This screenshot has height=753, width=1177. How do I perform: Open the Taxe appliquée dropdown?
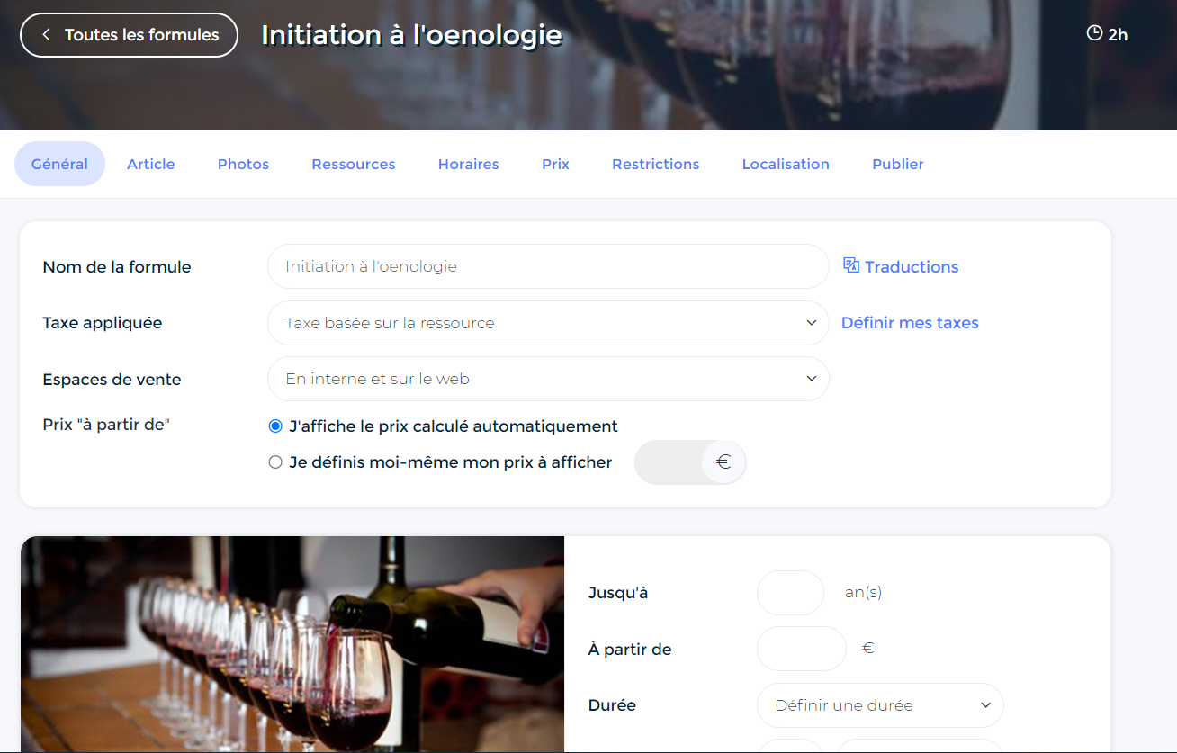point(548,323)
